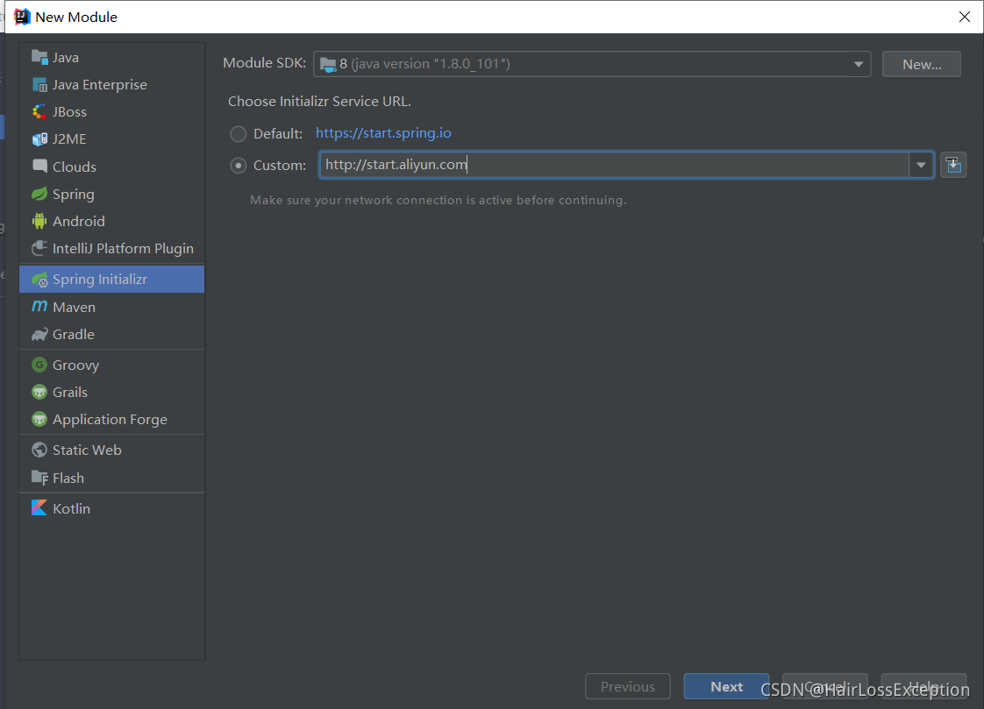Viewport: 984px width, 709px height.
Task: Select the Default URL radio button
Action: point(239,133)
